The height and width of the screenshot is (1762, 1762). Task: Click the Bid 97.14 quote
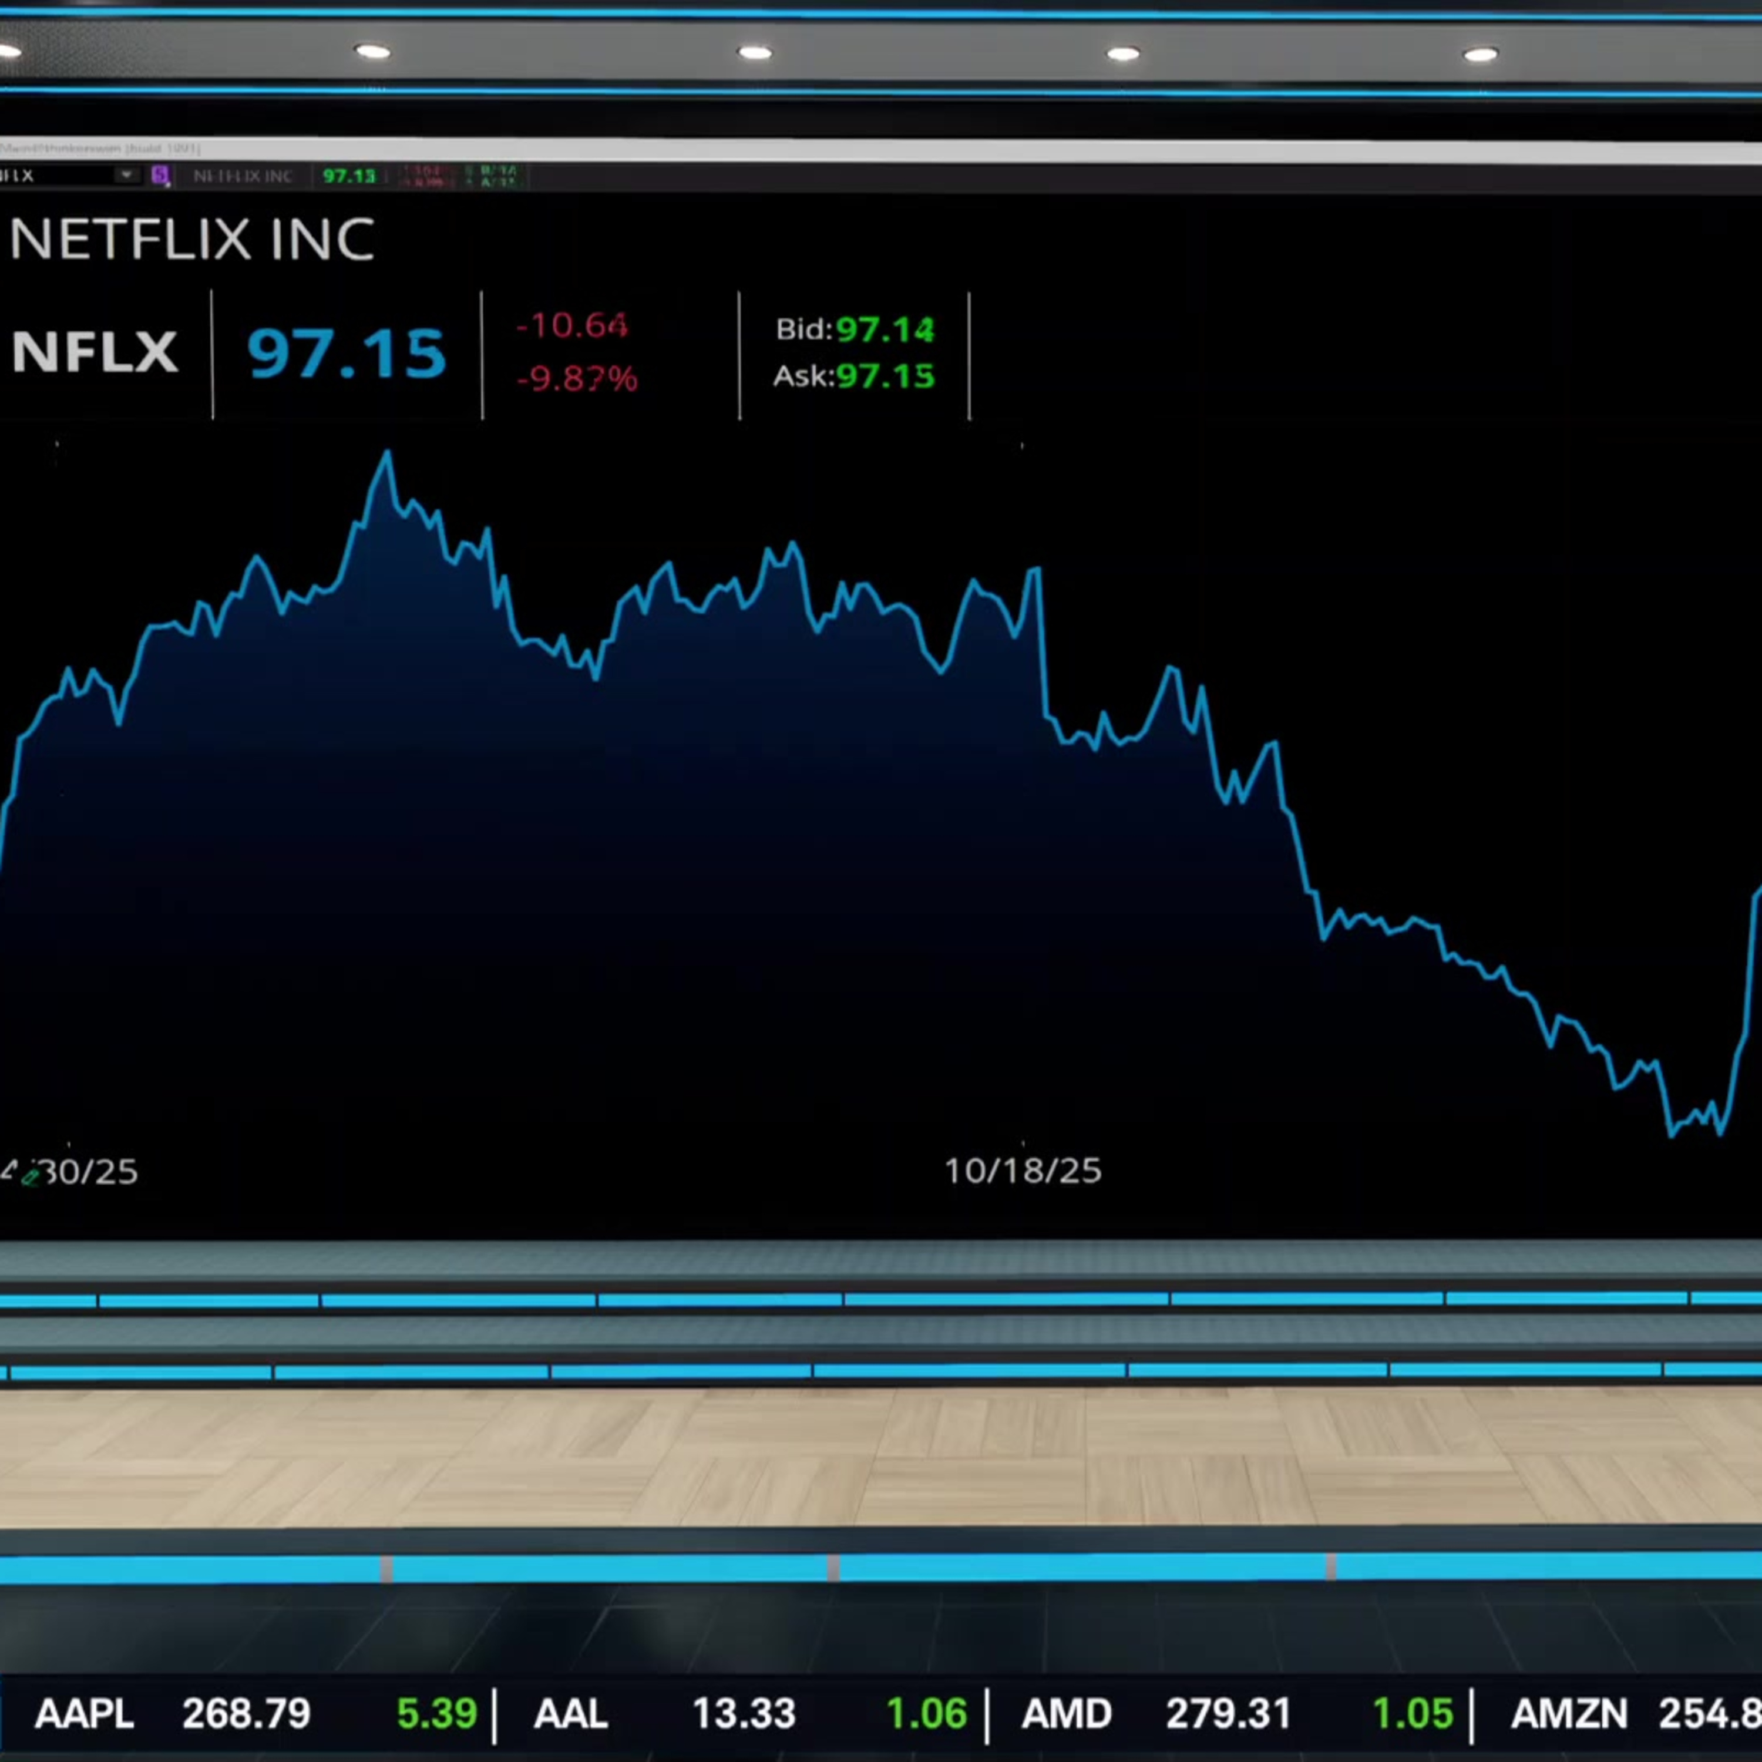[x=855, y=329]
